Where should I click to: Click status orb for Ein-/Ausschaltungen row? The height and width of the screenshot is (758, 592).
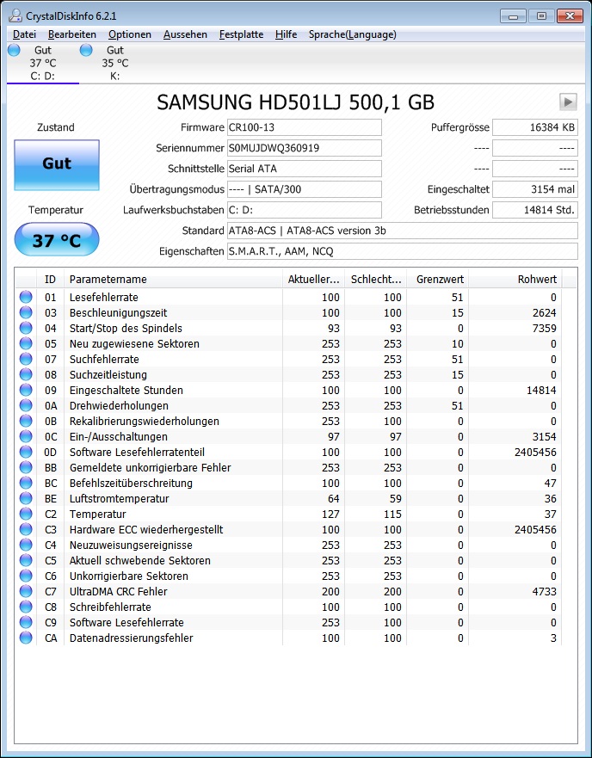[26, 436]
